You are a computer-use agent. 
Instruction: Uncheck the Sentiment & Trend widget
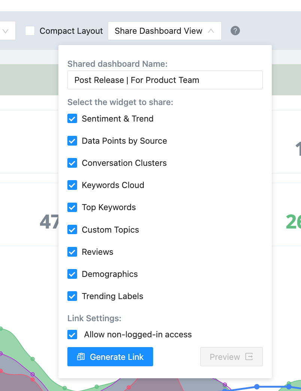click(72, 119)
